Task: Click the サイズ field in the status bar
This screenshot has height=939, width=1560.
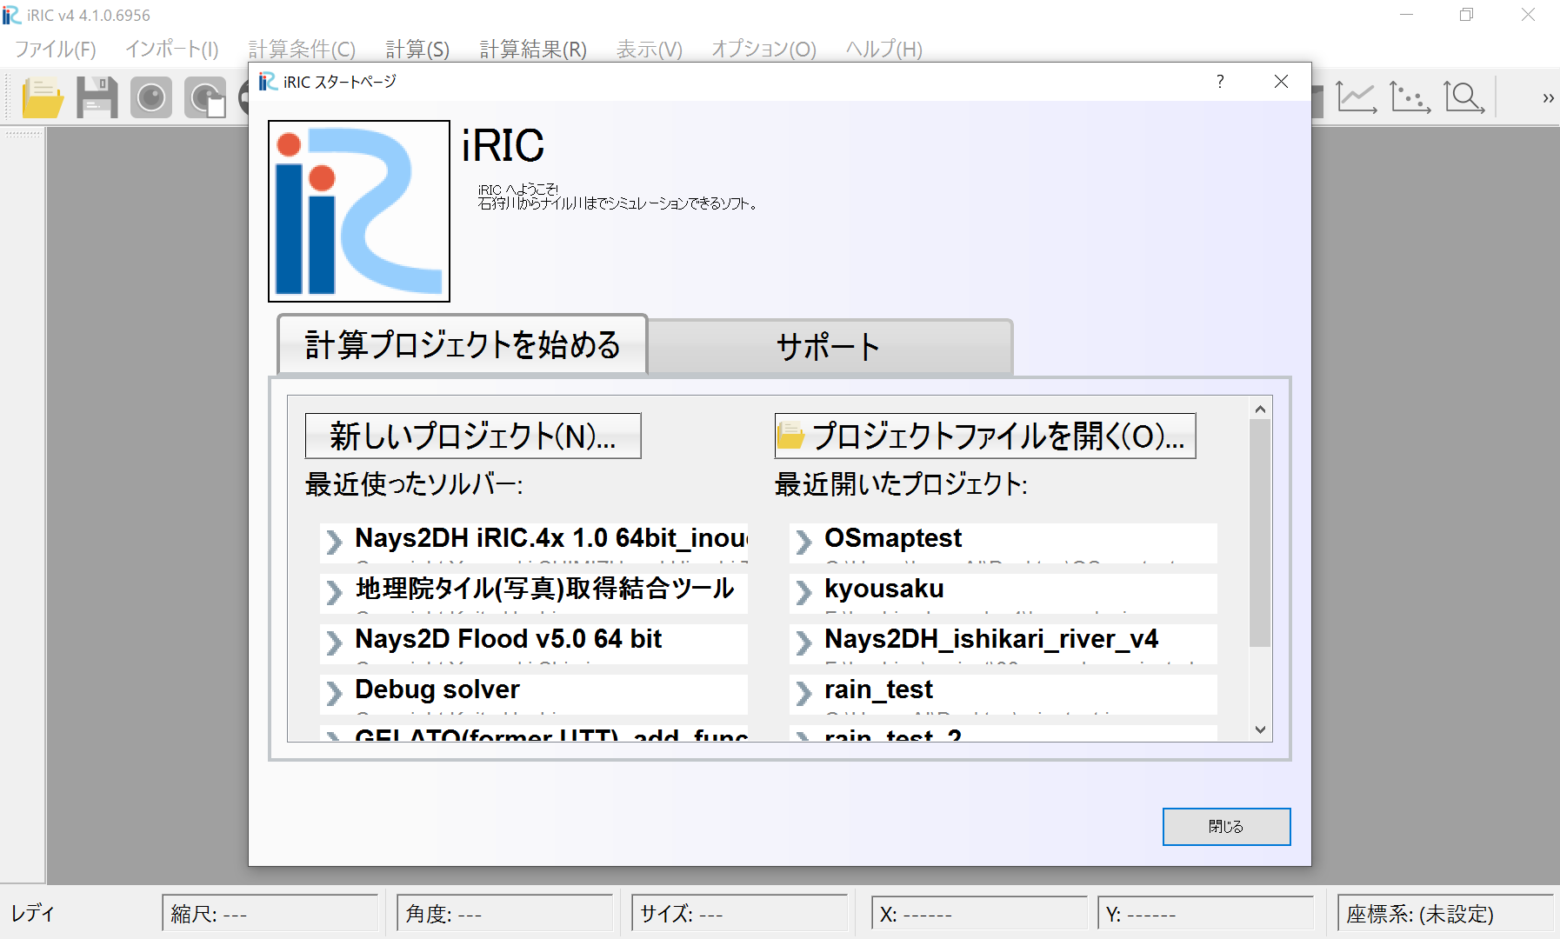Action: 740,914
